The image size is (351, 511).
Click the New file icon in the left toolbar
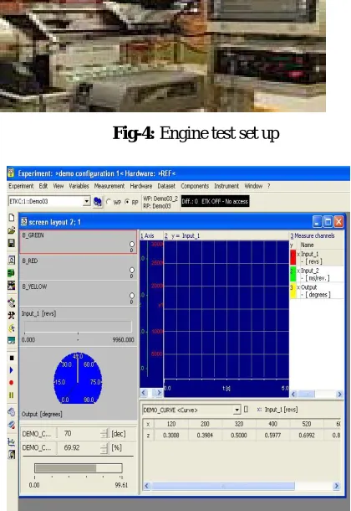pyautogui.click(x=12, y=217)
